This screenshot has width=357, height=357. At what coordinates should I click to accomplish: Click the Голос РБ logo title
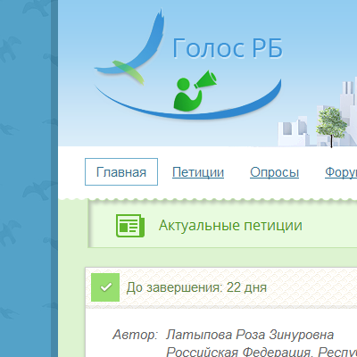(x=228, y=48)
